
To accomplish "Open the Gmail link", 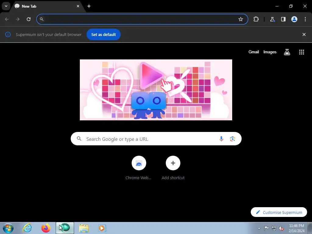I will pos(253,52).
